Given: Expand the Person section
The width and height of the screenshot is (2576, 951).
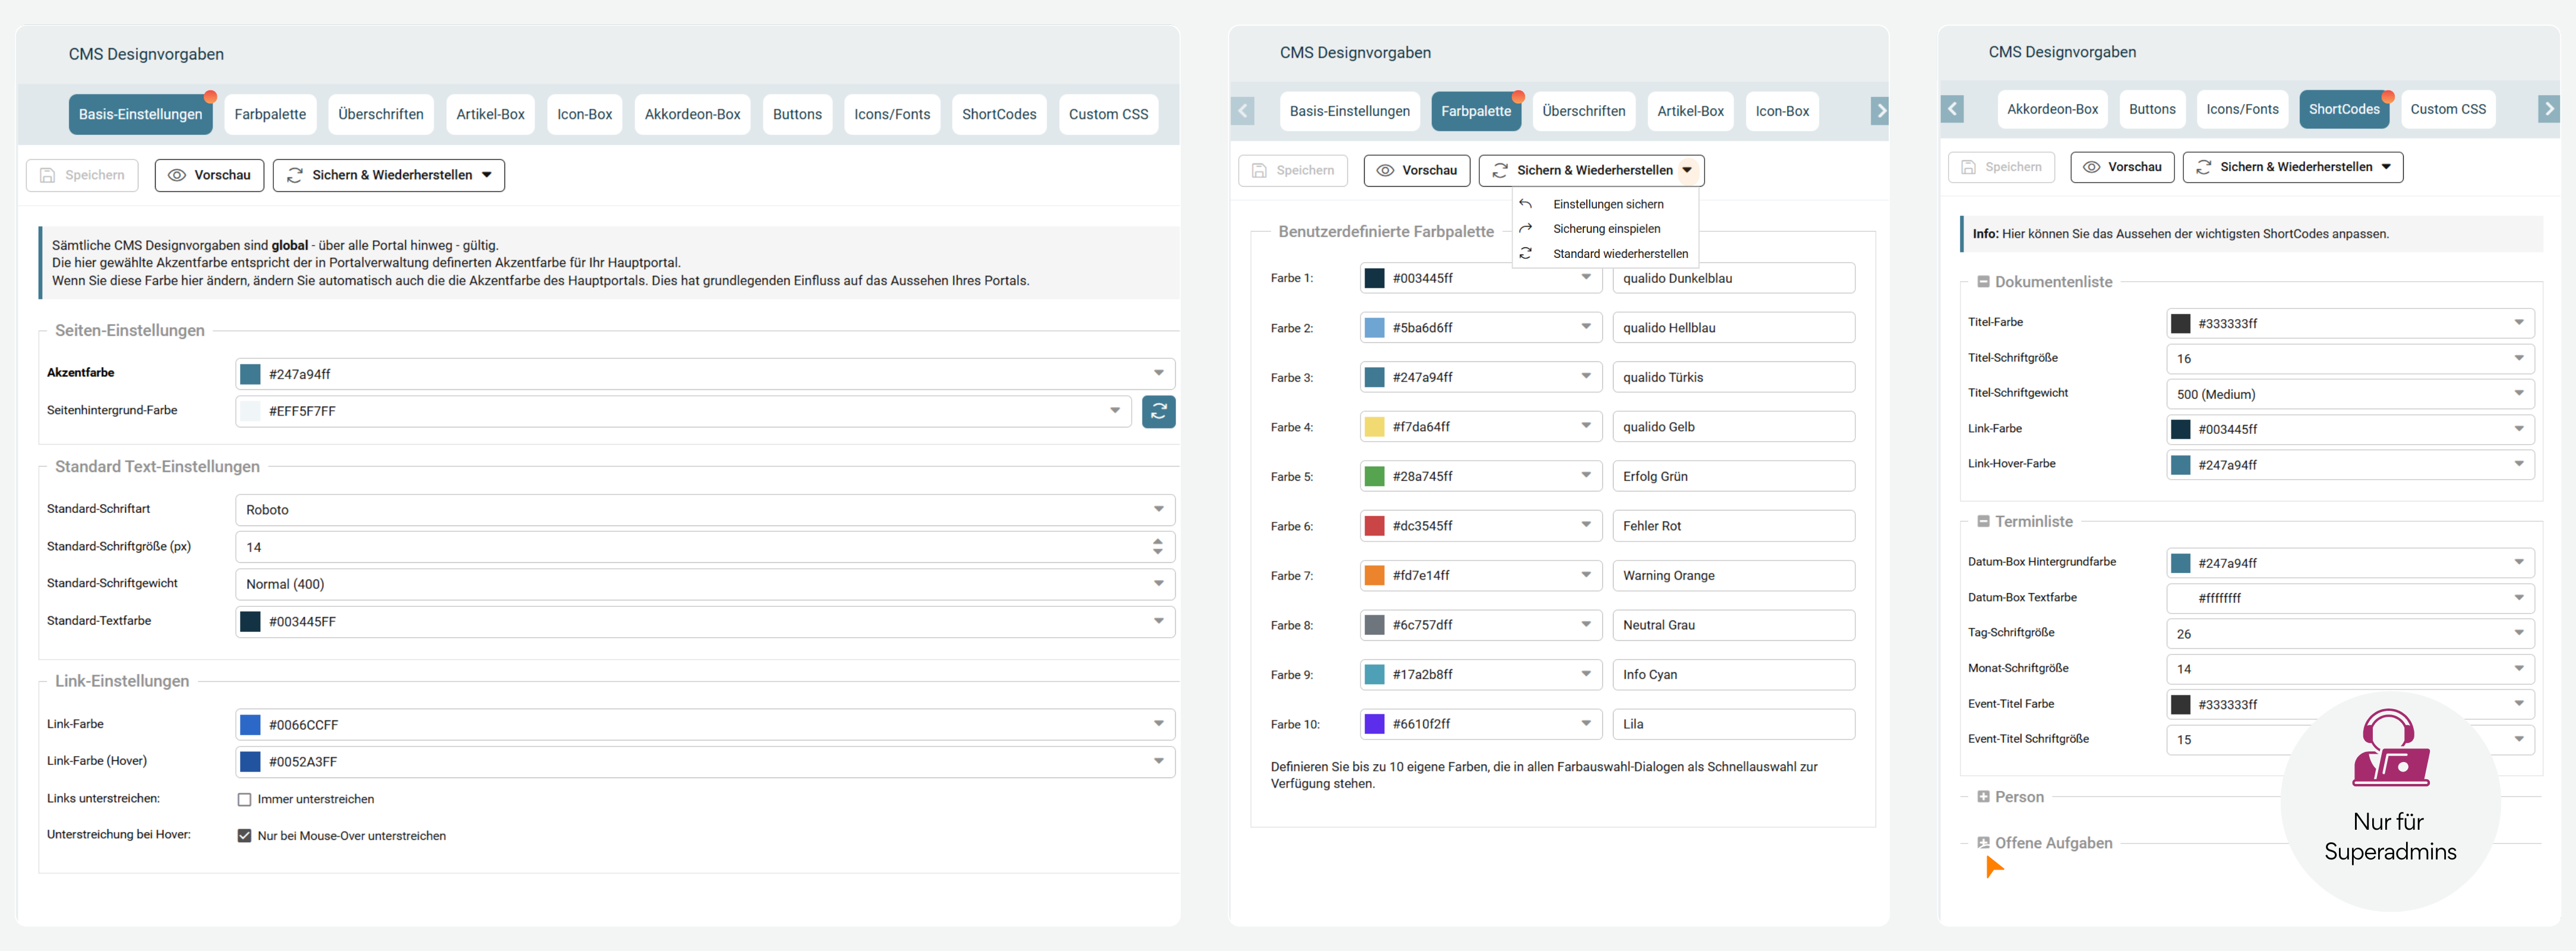Looking at the screenshot, I should [1983, 797].
